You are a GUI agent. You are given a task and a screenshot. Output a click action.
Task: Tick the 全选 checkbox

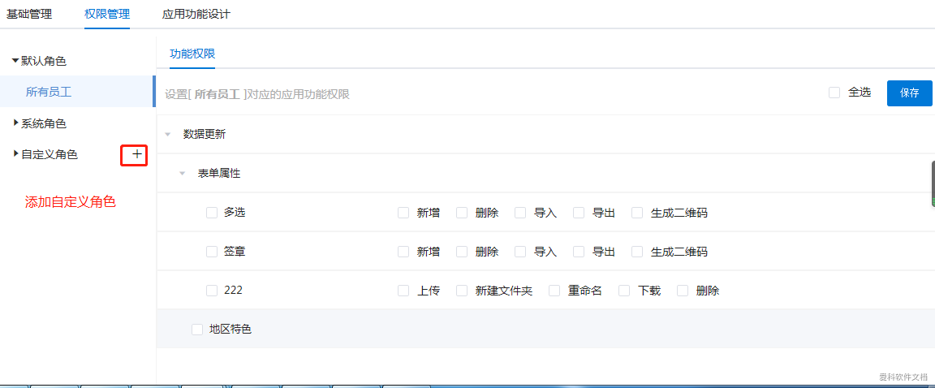pos(835,93)
